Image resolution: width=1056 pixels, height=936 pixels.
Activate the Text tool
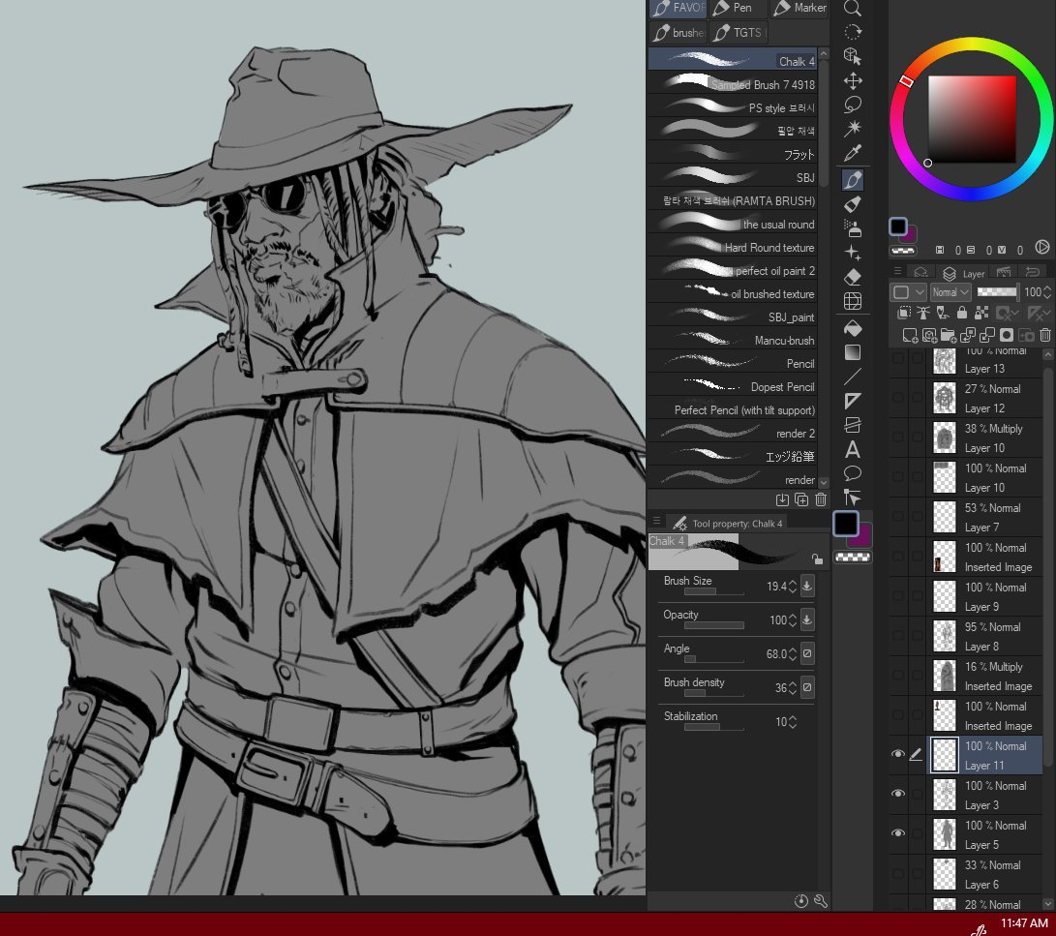[x=853, y=449]
